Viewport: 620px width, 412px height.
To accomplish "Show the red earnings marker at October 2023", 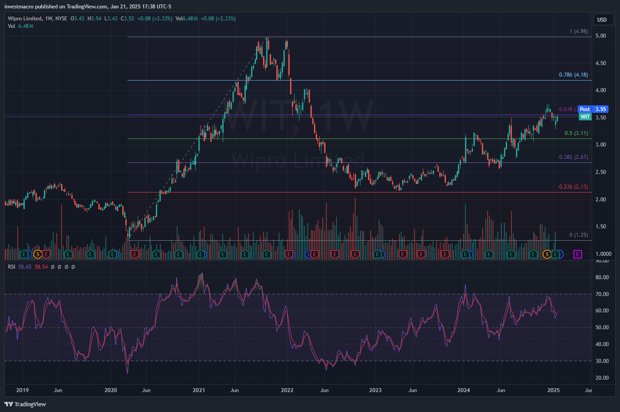I will click(x=445, y=254).
